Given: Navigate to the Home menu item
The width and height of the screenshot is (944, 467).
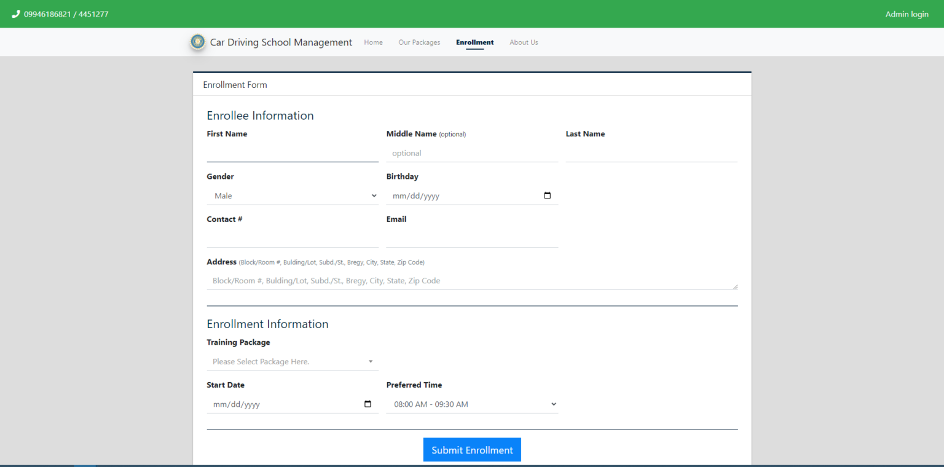Looking at the screenshot, I should coord(373,42).
